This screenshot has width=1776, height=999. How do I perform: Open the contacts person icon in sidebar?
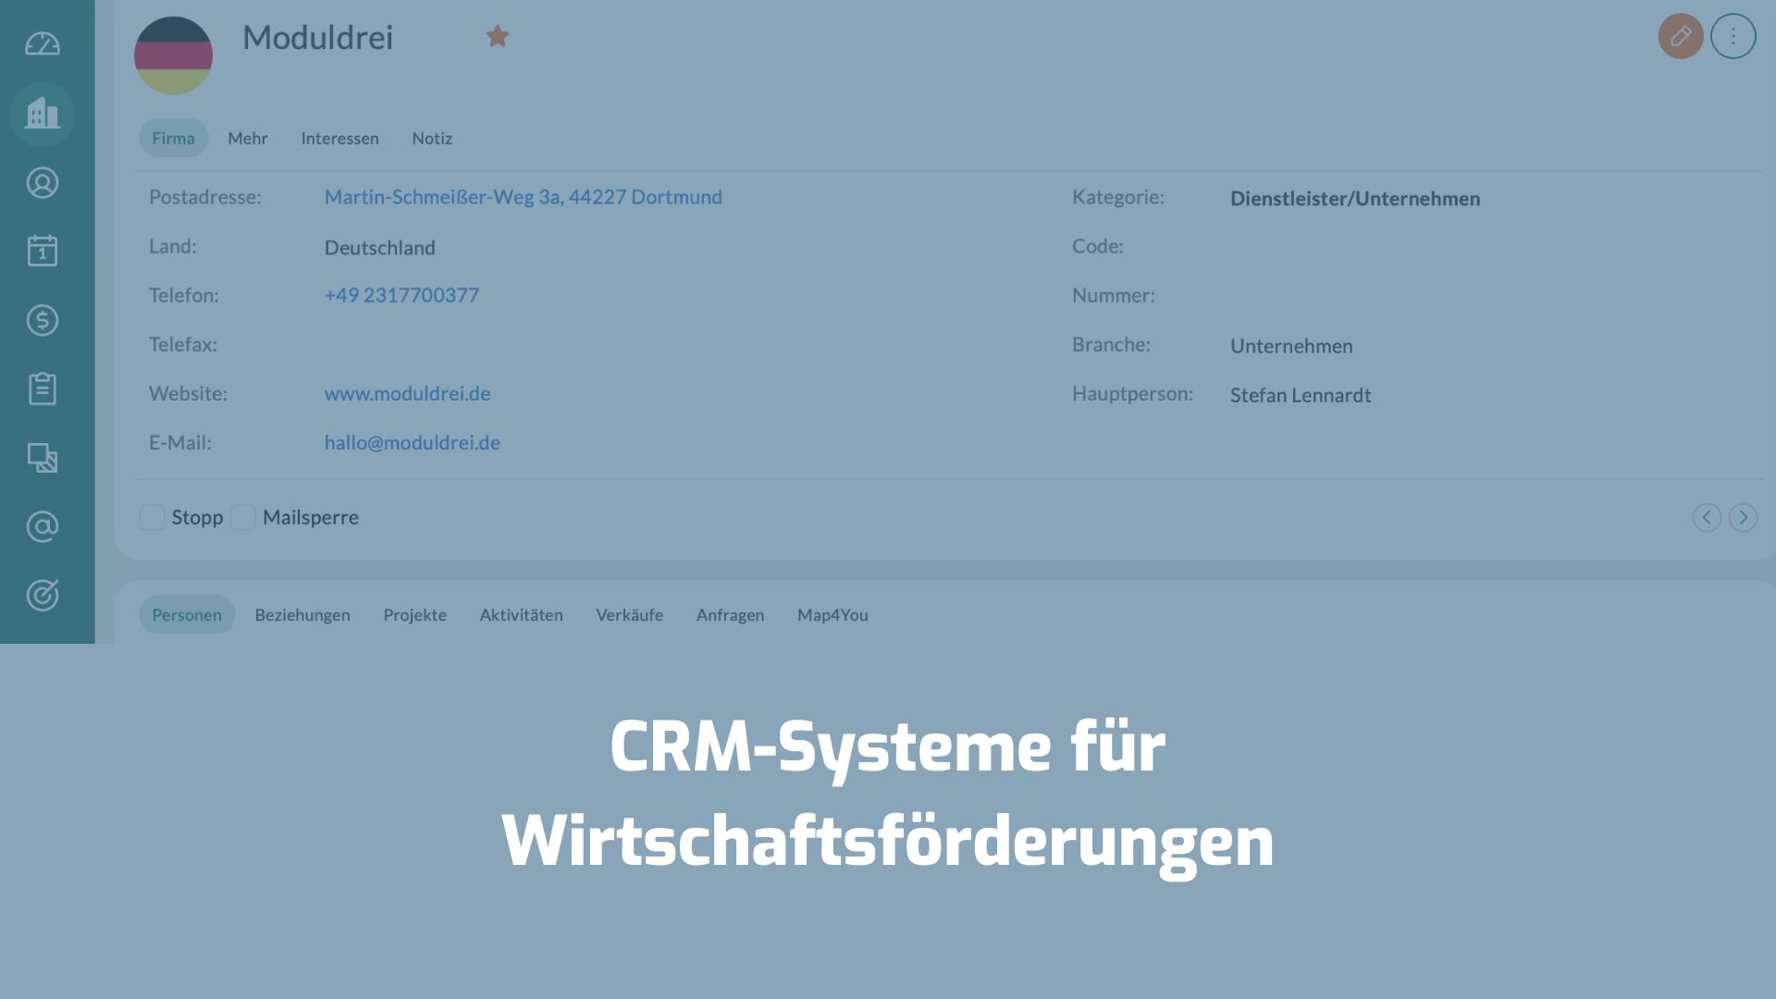(x=43, y=182)
